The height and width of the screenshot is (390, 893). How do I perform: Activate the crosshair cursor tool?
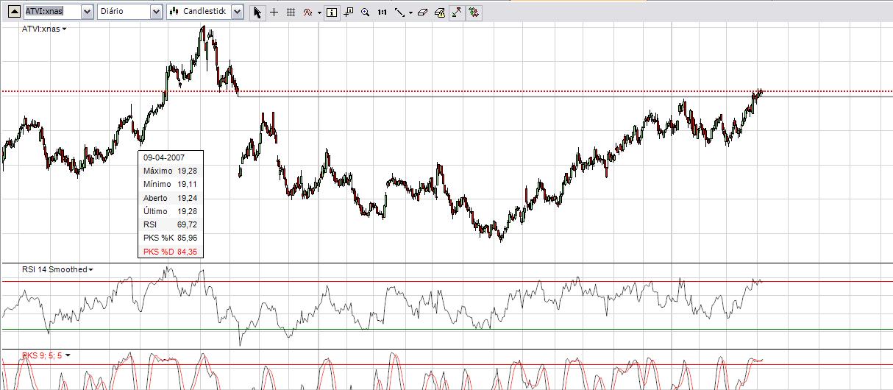tap(274, 13)
